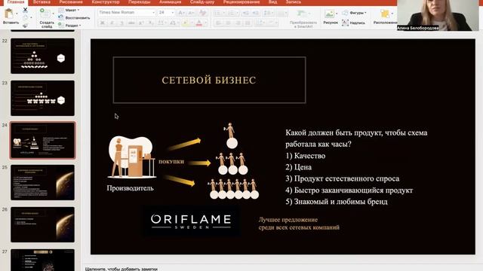Open the Фигуры shapes dropdown

(355, 13)
